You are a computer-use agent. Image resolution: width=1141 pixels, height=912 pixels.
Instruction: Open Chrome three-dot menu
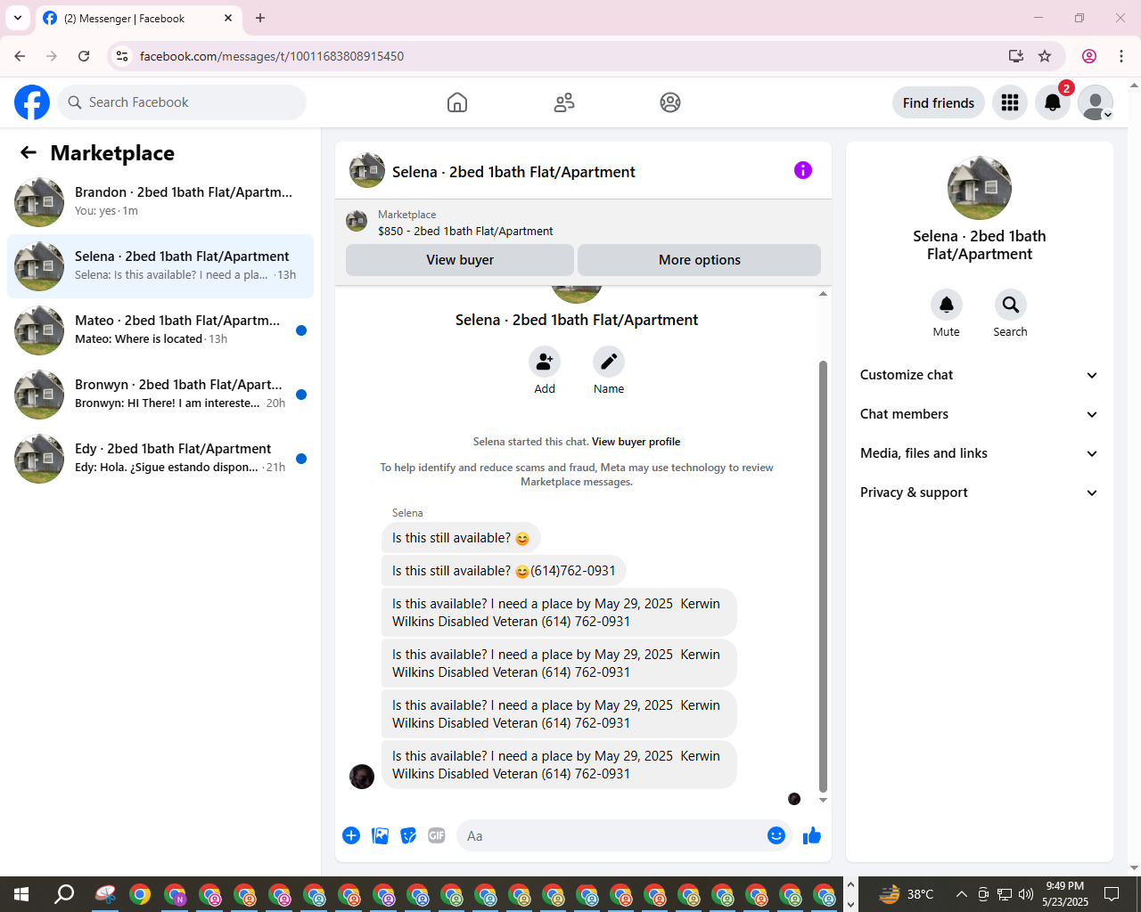click(1121, 56)
